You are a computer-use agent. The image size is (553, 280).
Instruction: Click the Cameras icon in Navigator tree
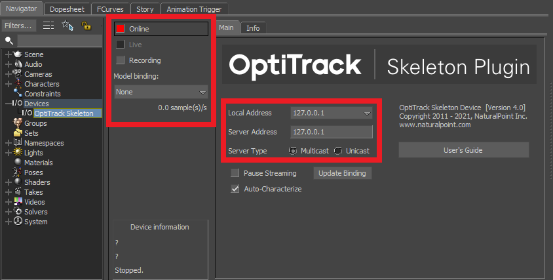(18, 74)
